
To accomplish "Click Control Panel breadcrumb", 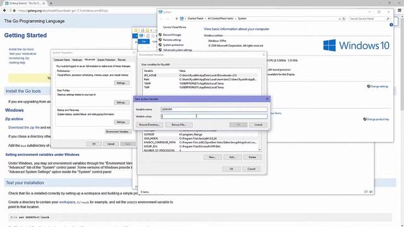I will 196,18.
